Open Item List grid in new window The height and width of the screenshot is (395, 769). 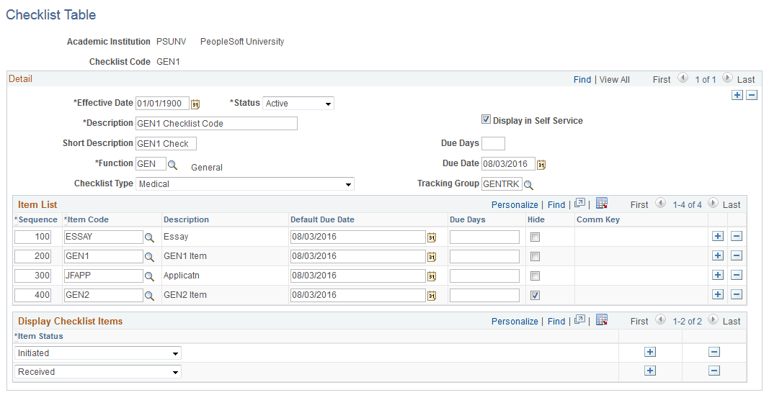click(x=579, y=203)
